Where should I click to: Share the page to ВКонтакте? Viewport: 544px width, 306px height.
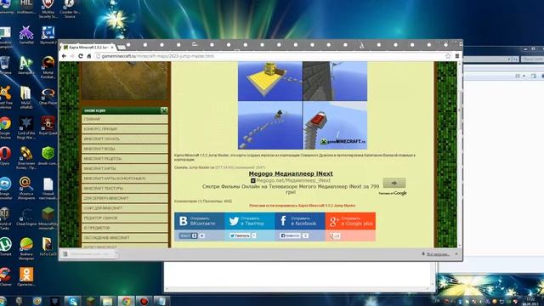[200, 221]
